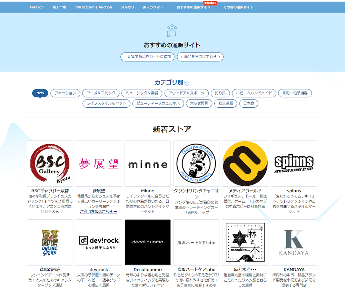Click Decollouomo store name text
Image resolution: width=345 pixels, height=290 pixels.
(148, 270)
